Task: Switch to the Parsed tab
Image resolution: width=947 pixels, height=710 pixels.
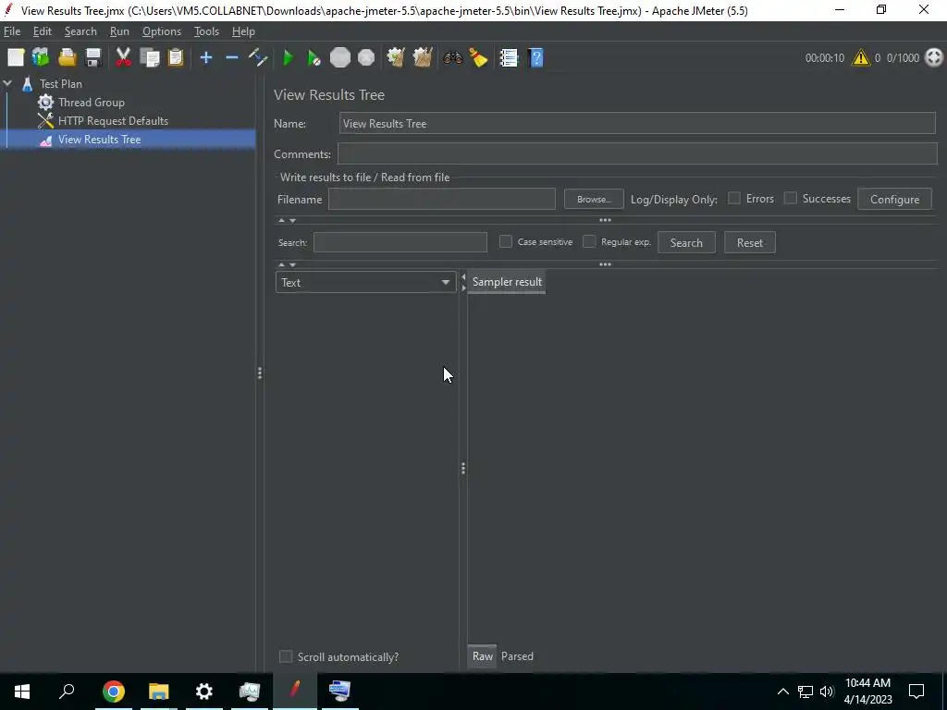Action: [517, 656]
